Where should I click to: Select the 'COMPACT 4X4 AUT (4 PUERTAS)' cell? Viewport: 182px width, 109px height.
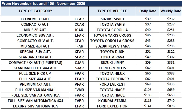click(36, 63)
